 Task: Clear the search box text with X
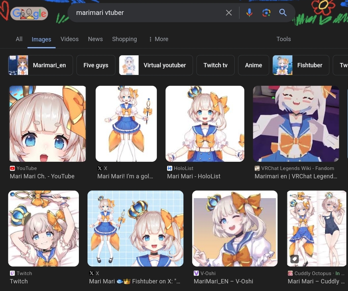point(229,13)
